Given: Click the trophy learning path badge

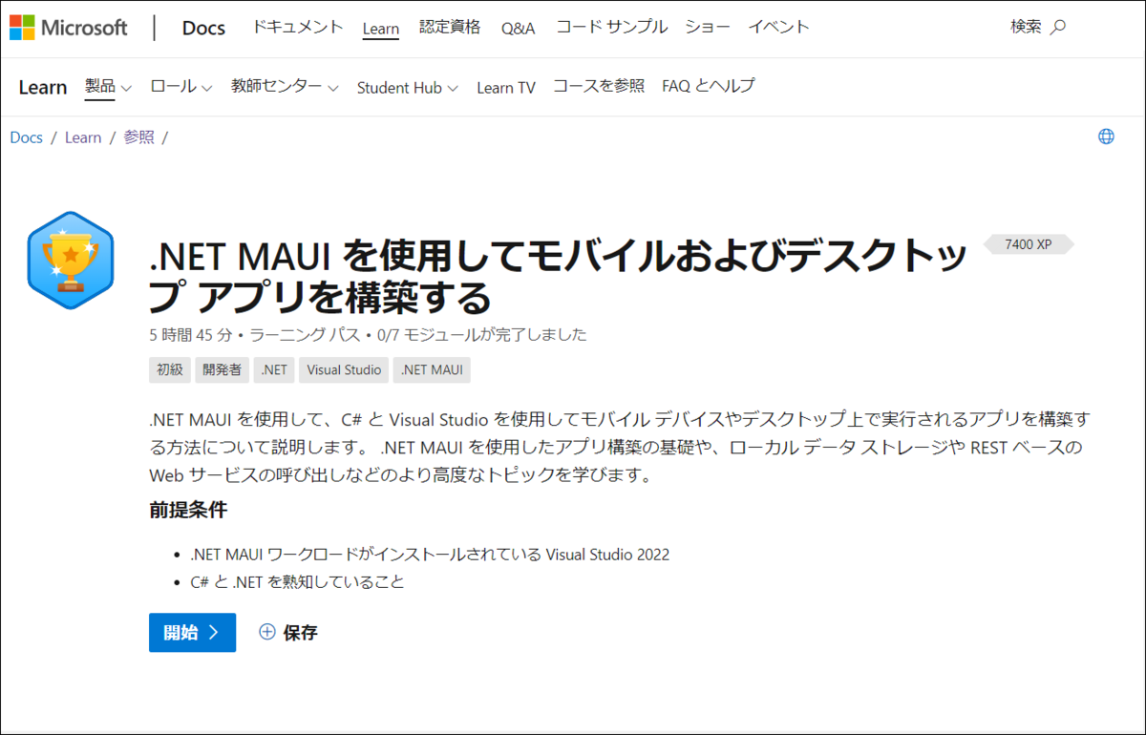Looking at the screenshot, I should (70, 260).
